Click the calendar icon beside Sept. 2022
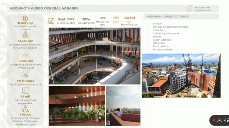 51,21
